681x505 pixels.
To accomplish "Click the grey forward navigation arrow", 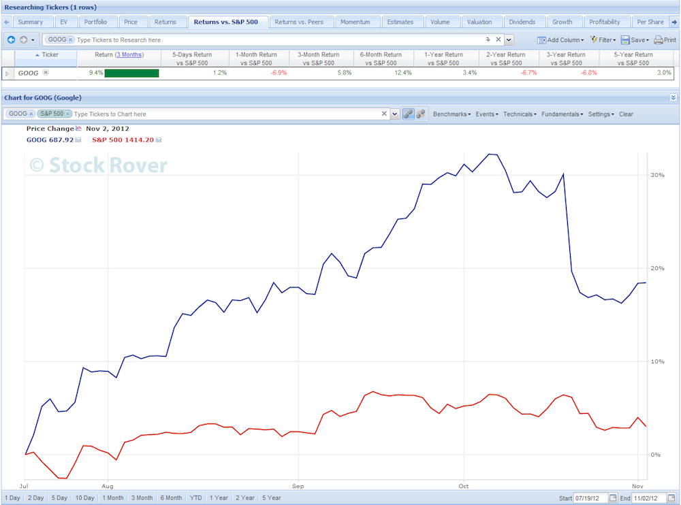I will tap(23, 40).
